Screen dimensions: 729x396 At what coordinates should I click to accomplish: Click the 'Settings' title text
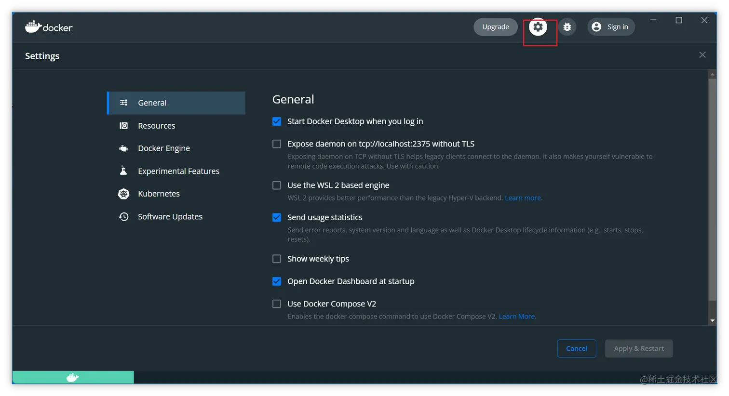[42, 56]
